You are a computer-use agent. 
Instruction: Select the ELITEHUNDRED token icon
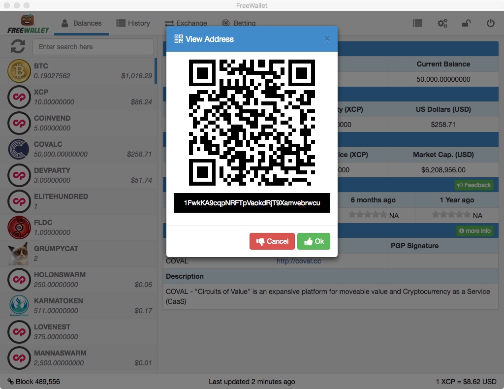pos(19,201)
